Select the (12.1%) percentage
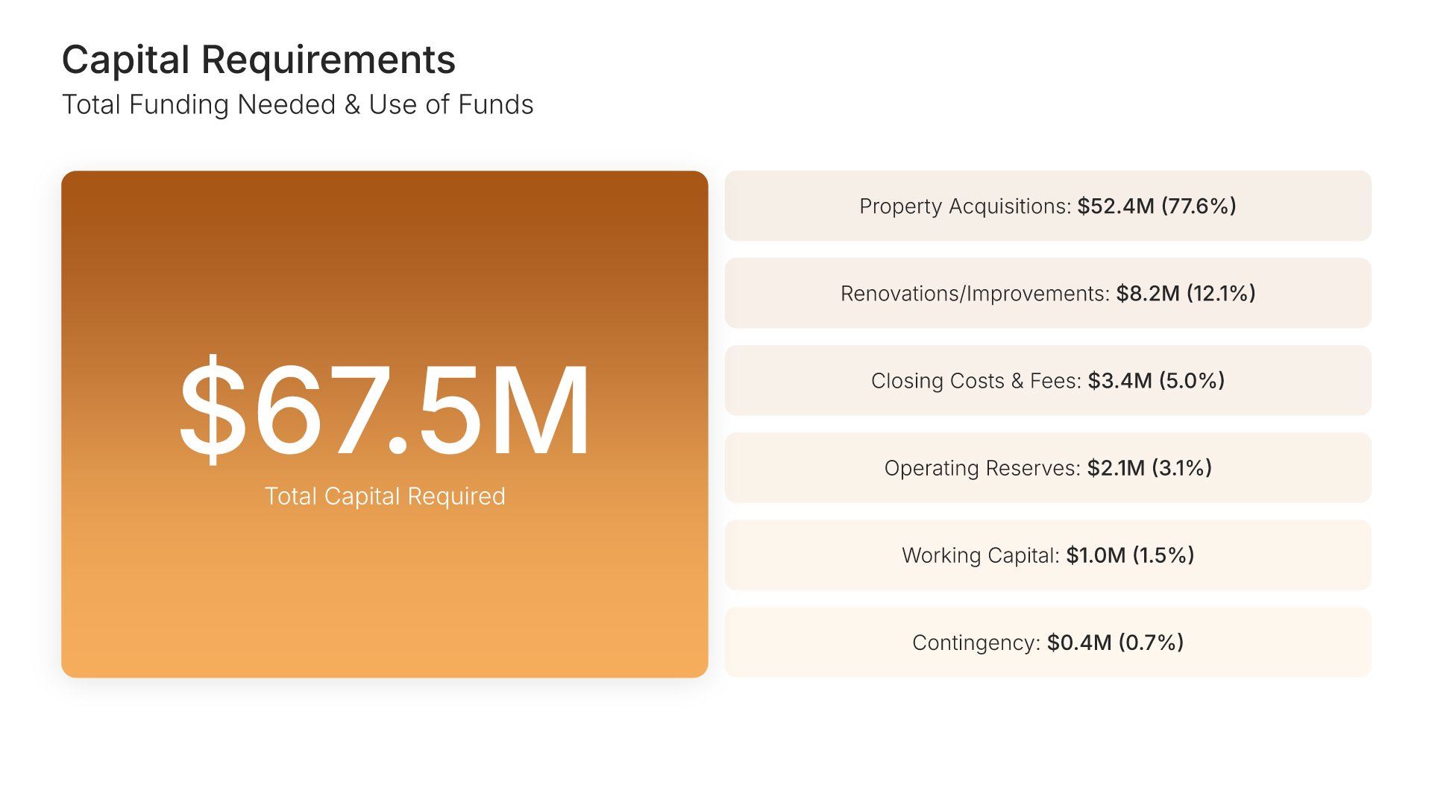This screenshot has width=1432, height=805. pyautogui.click(x=1221, y=294)
